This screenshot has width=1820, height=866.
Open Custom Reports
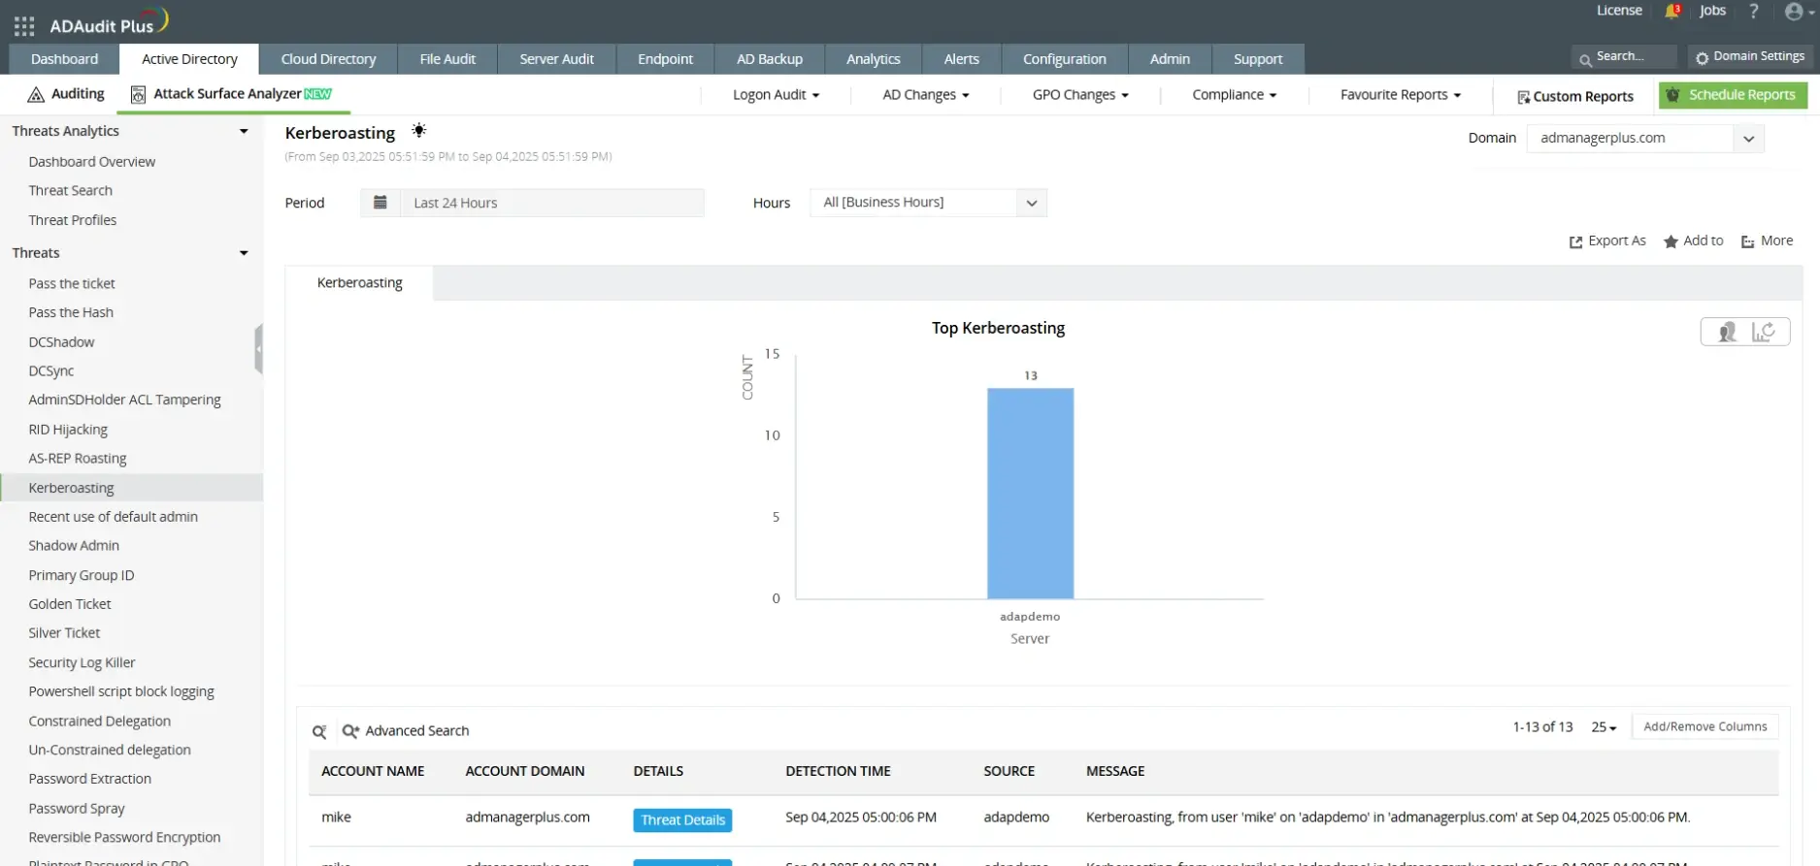click(1574, 97)
